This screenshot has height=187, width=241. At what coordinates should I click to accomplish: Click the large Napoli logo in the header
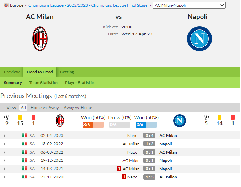[199, 39]
